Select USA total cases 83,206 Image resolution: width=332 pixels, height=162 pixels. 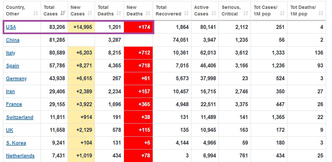[x=57, y=27]
